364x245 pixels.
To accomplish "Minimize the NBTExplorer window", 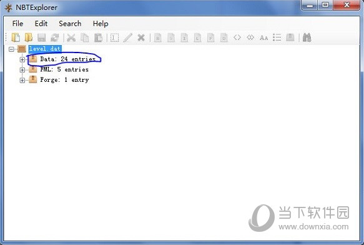I will pyautogui.click(x=310, y=5).
